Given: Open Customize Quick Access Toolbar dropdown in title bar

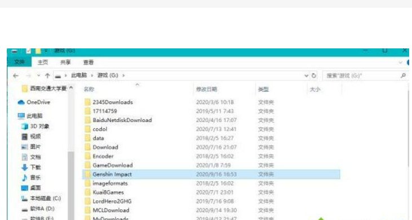Looking at the screenshot, I should click(46, 51).
